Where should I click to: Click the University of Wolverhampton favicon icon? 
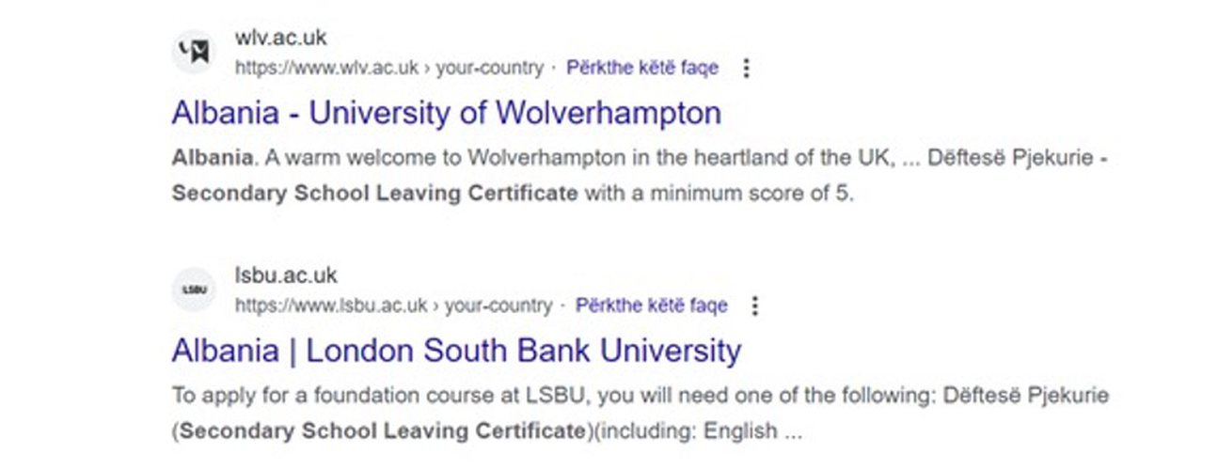click(195, 53)
